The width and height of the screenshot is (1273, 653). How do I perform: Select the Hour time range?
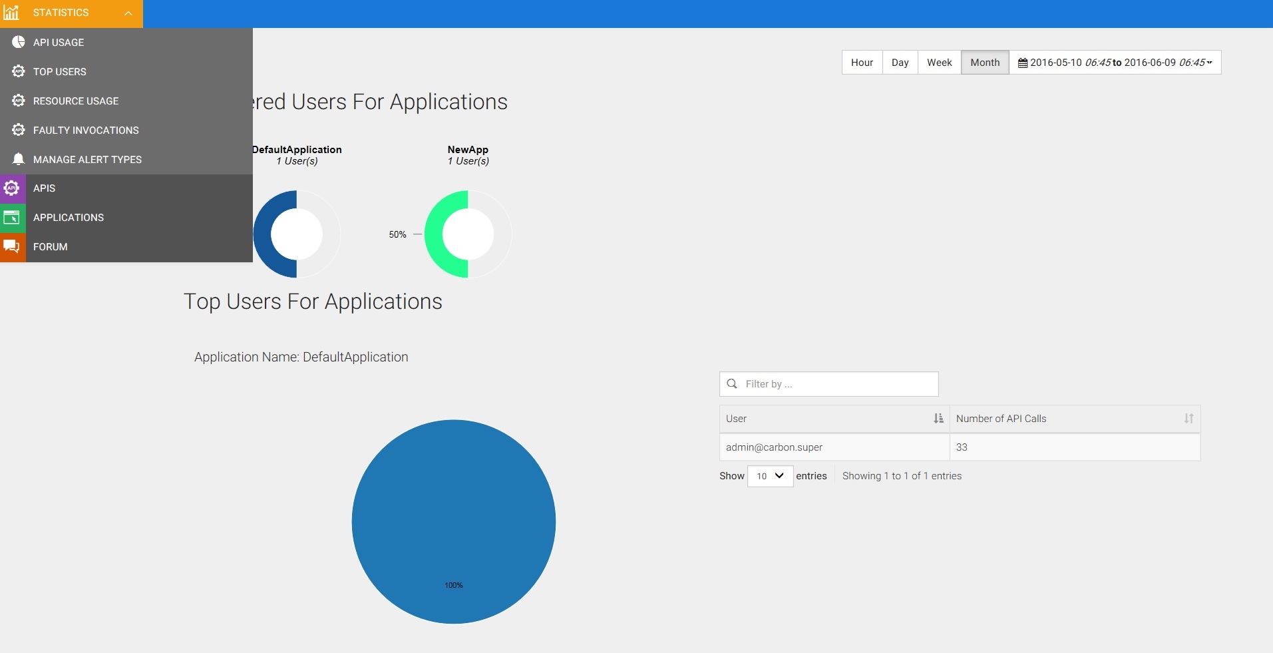(x=862, y=62)
